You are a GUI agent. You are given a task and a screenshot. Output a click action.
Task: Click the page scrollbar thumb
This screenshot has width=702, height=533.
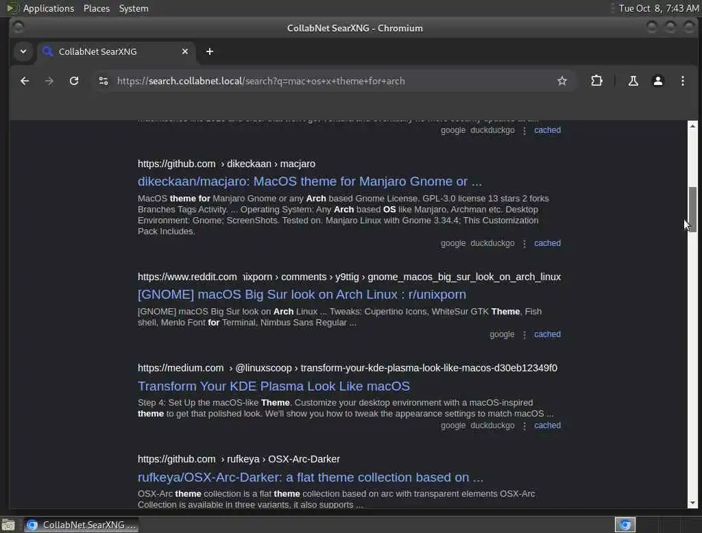pyautogui.click(x=692, y=209)
